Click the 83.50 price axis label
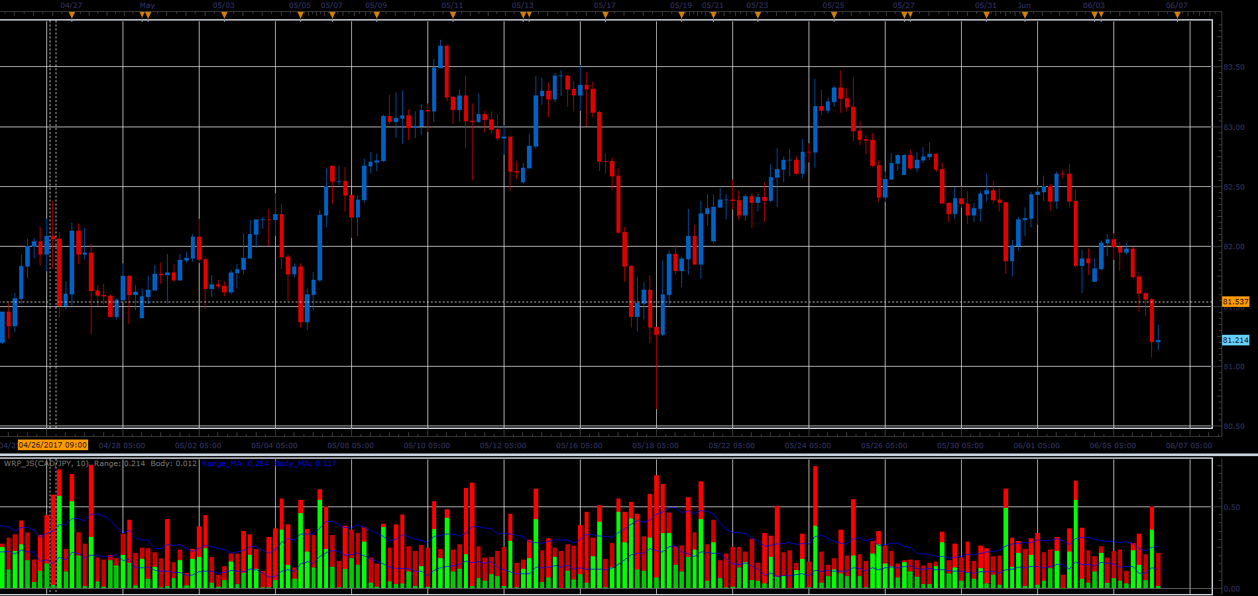Screen dimensions: 1258x596 (1233, 67)
